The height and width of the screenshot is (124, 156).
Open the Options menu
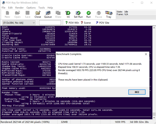pyautogui.click(x=31, y=8)
